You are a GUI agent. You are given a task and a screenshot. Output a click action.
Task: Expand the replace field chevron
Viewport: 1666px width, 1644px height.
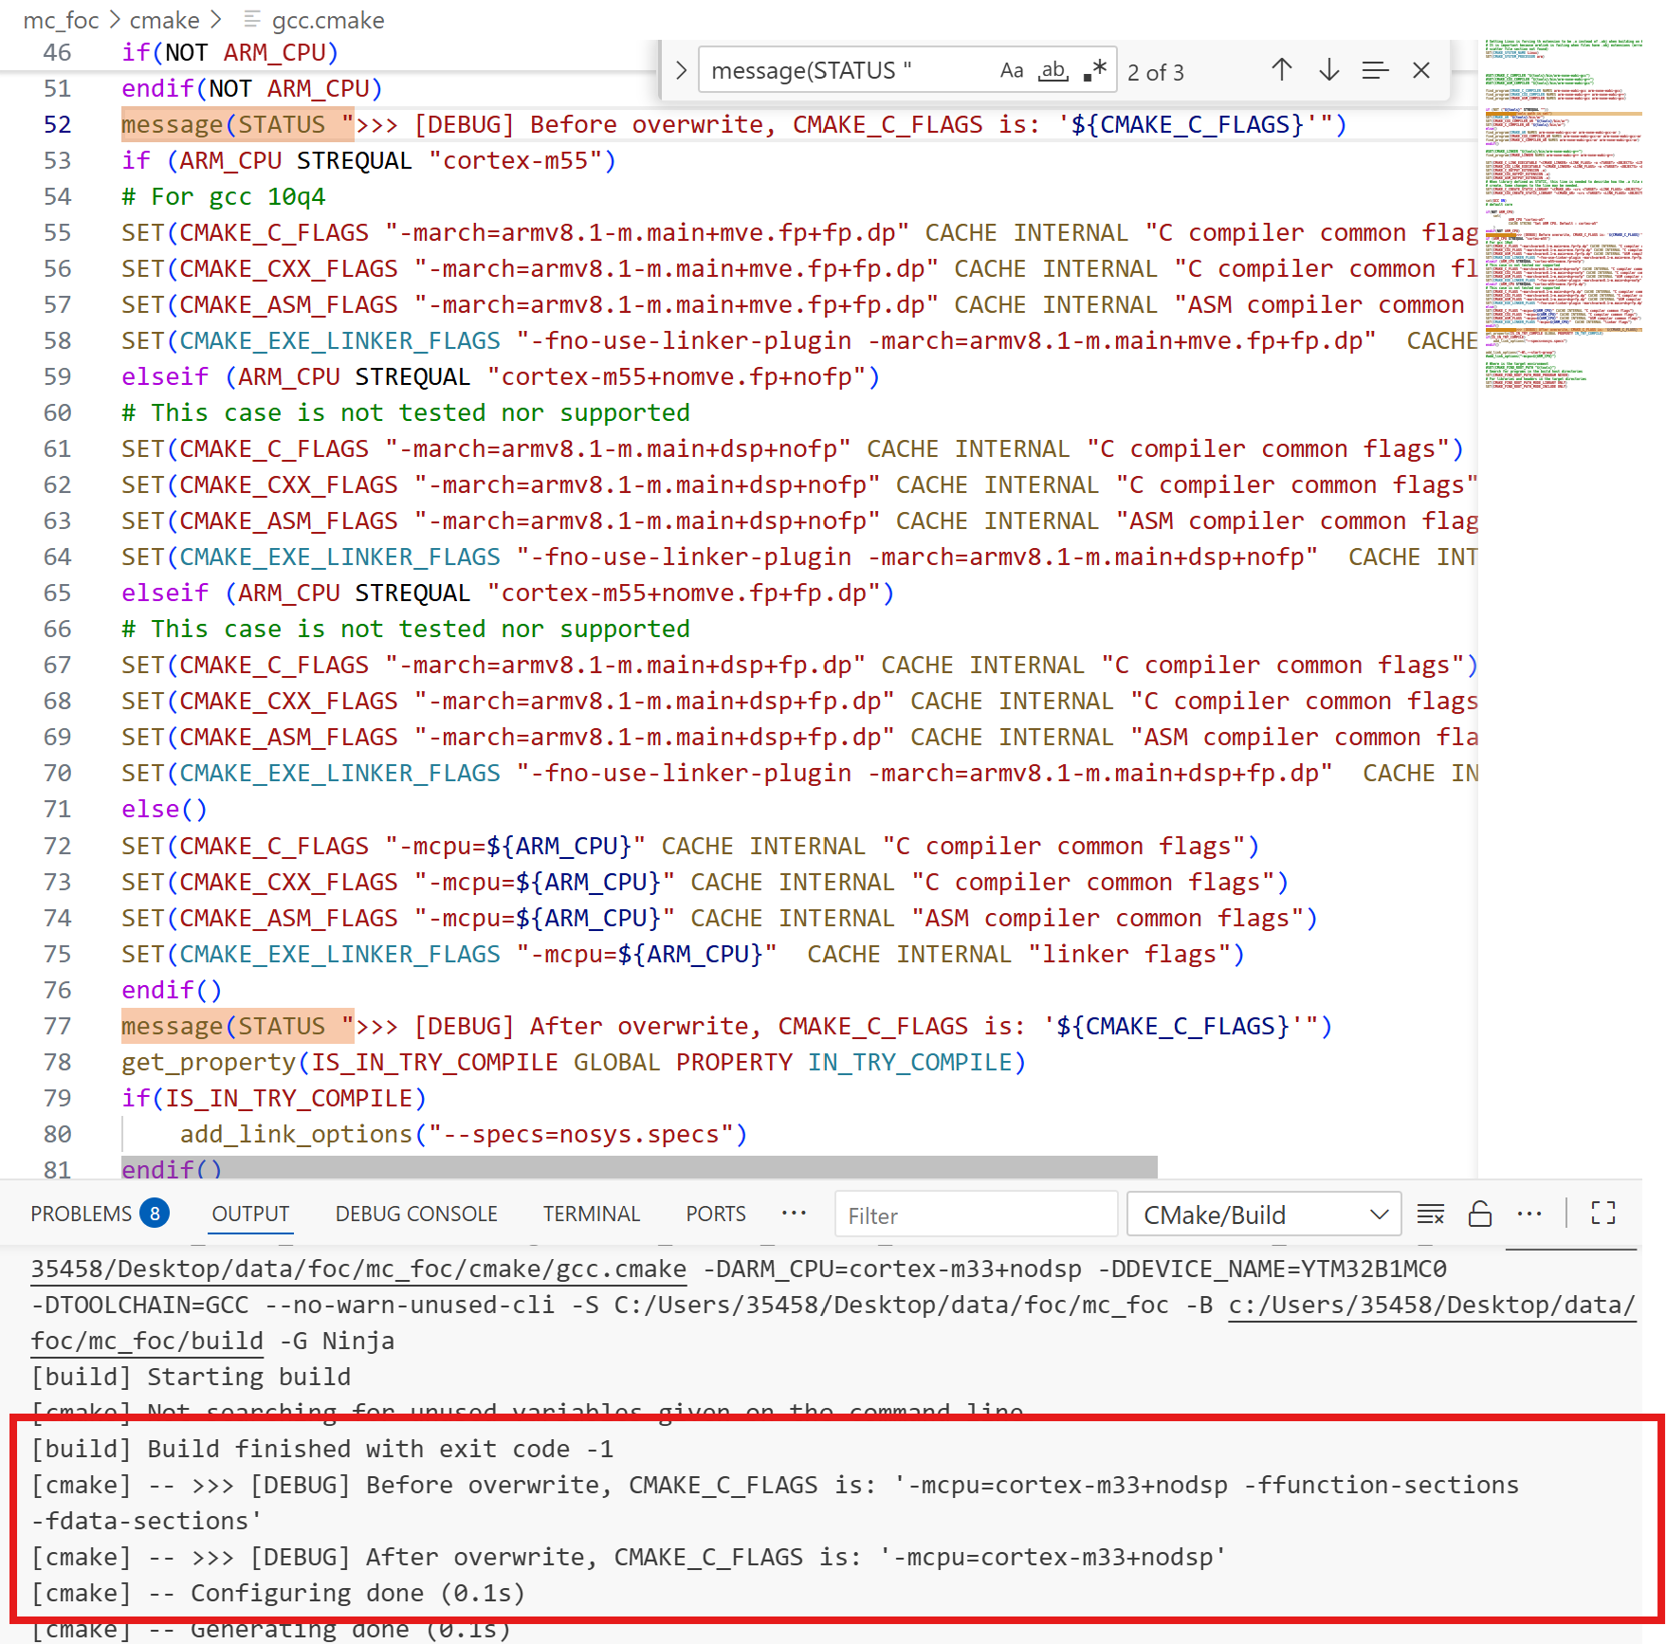tap(680, 71)
